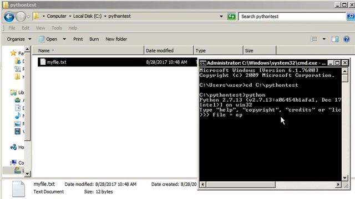355x199 pixels.
Task: Sort by the Type column header
Action: pyautogui.click(x=218, y=50)
